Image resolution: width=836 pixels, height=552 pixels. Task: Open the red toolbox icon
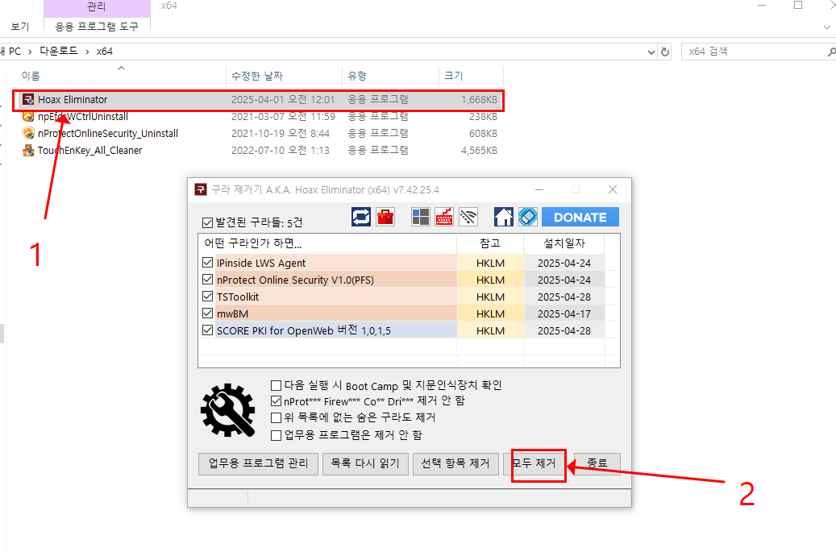[x=385, y=217]
